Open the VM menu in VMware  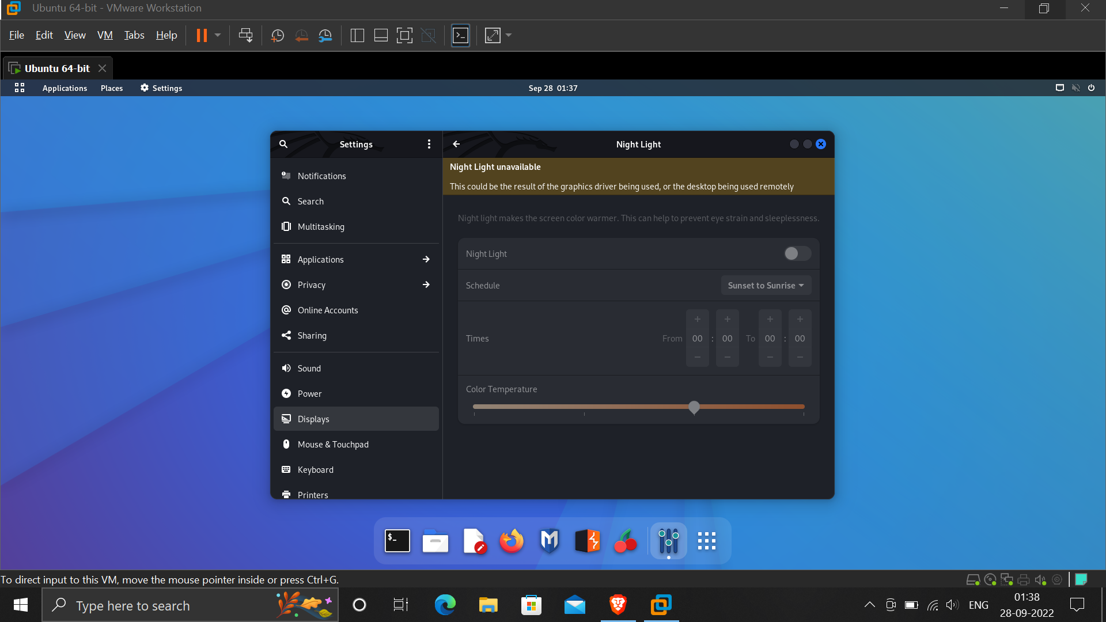point(105,35)
